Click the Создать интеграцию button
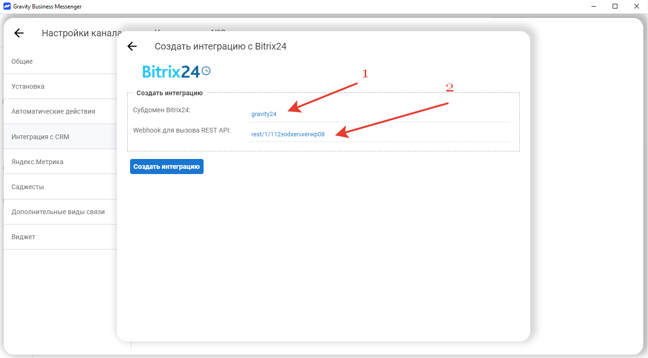Viewport: 648px width, 358px height. [167, 167]
